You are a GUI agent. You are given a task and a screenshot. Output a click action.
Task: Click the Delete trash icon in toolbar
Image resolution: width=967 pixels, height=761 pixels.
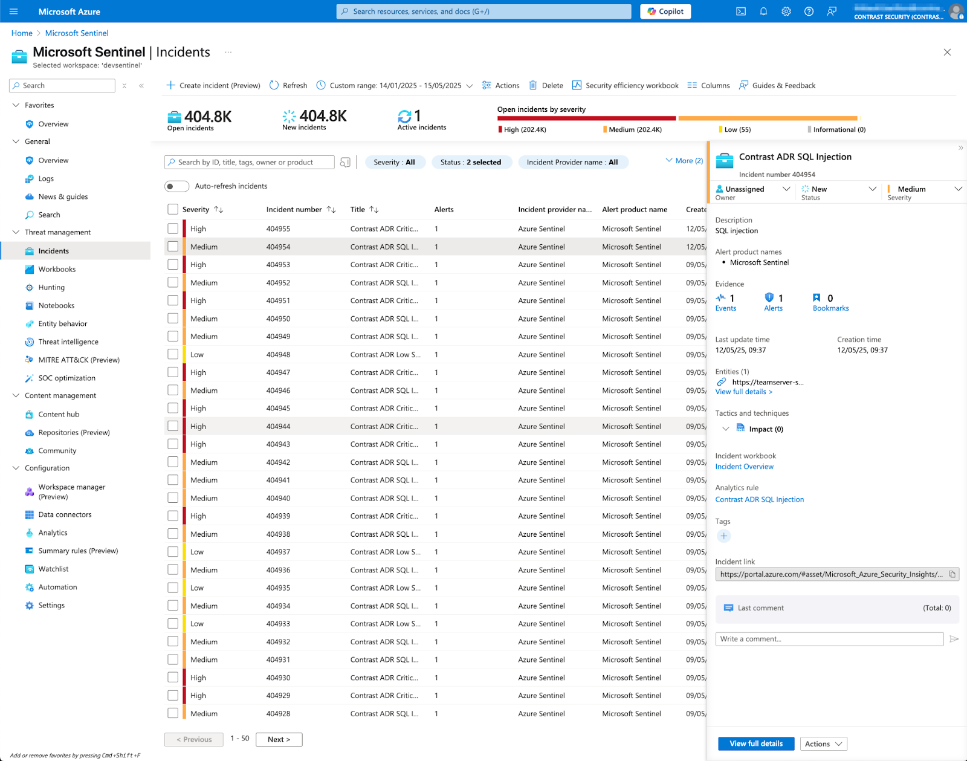tap(533, 85)
